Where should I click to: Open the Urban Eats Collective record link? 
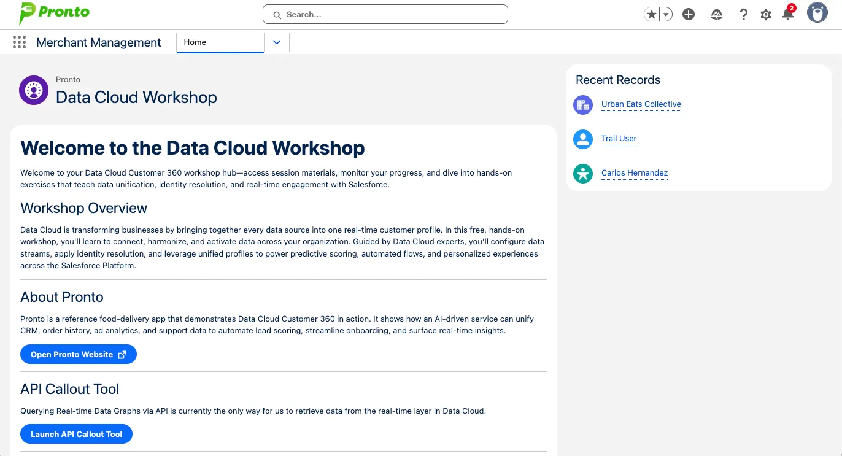coord(641,104)
